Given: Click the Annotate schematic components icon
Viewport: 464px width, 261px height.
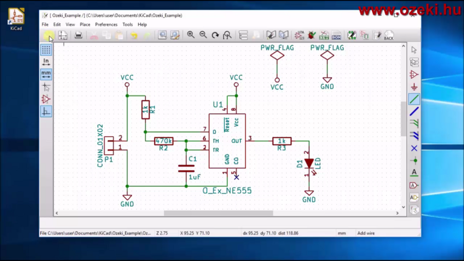Looking at the screenshot, I should click(299, 35).
